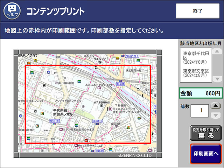The width and height of the screenshot is (224, 168).
Task: Cancel settings with 設定を取り消して戻る
Action: coord(206,133)
